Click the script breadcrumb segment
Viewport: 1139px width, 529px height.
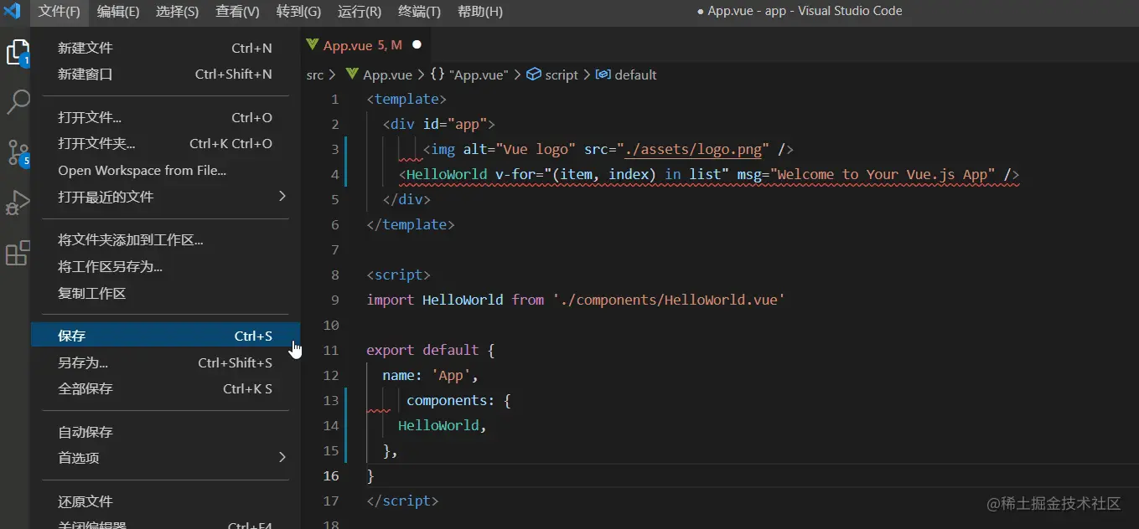(x=552, y=74)
